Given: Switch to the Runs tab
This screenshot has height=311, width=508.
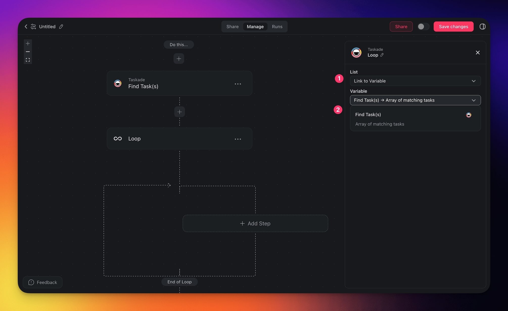Looking at the screenshot, I should 277,27.
